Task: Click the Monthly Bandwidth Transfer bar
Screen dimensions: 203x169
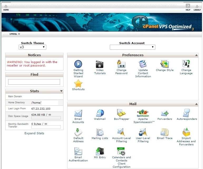Action: point(46,127)
